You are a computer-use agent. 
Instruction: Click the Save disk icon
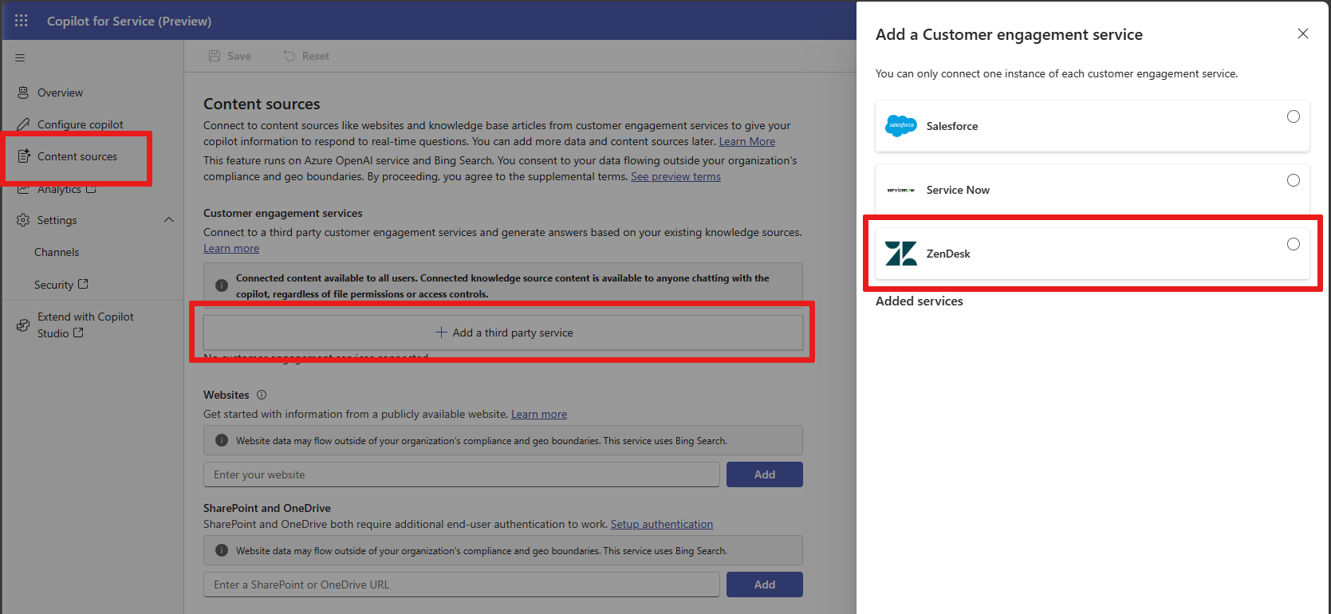(215, 56)
